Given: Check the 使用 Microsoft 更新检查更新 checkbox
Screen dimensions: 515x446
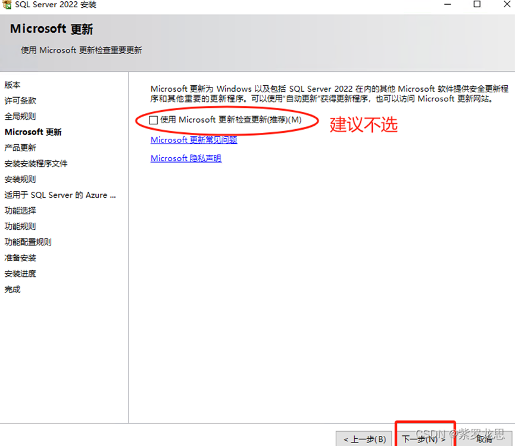Looking at the screenshot, I should point(153,120).
